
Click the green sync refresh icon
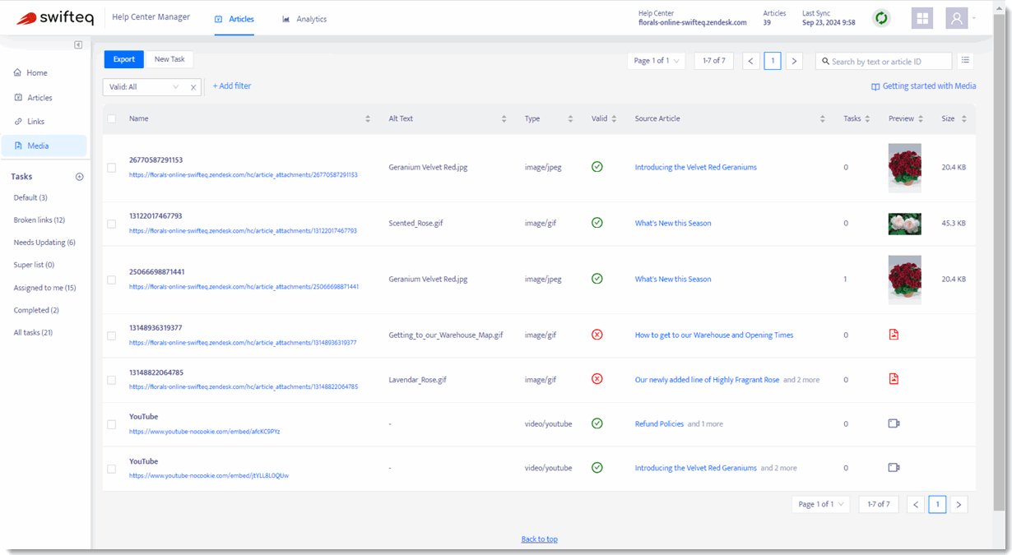tap(881, 18)
